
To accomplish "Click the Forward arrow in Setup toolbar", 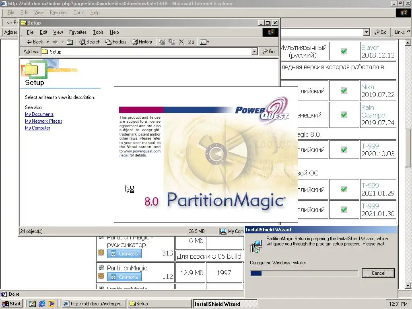I will click(x=55, y=42).
